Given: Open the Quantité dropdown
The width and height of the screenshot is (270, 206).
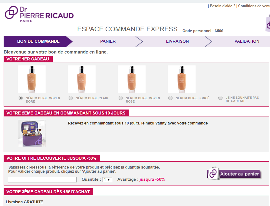Looking at the screenshot, I should point(107,180).
